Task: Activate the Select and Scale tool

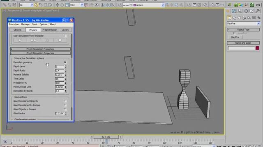Action: (67, 5)
